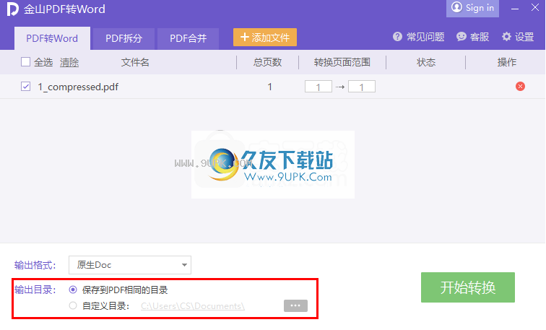Open 设置 settings gear
This screenshot has height=330, width=546.
[518, 37]
